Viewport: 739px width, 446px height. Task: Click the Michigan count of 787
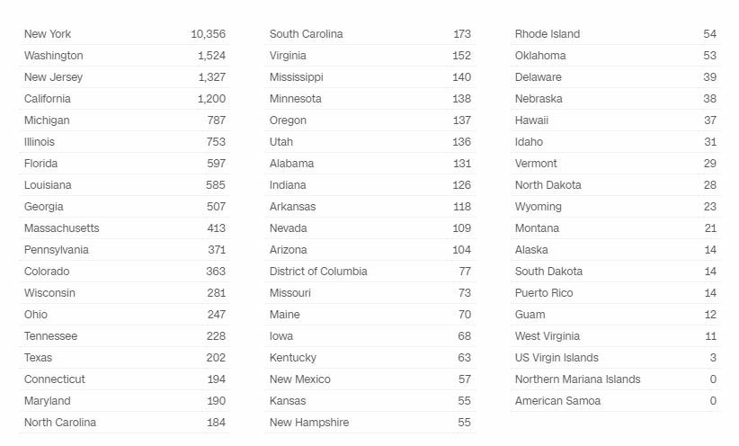click(x=214, y=120)
